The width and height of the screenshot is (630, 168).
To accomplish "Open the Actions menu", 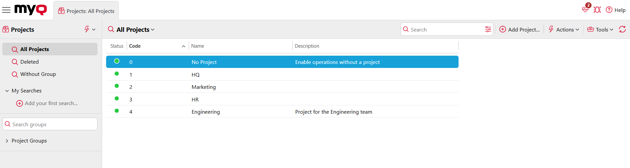I will pos(564,29).
